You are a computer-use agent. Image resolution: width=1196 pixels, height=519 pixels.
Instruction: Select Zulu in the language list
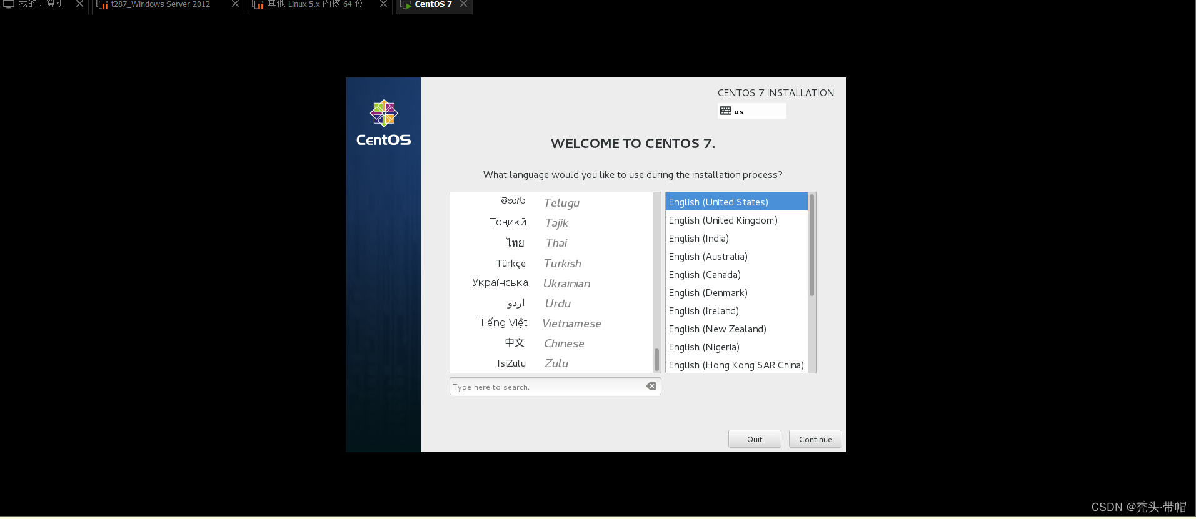[551, 363]
